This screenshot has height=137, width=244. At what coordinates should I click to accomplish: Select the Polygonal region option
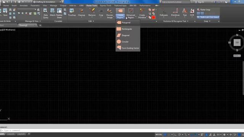click(128, 23)
